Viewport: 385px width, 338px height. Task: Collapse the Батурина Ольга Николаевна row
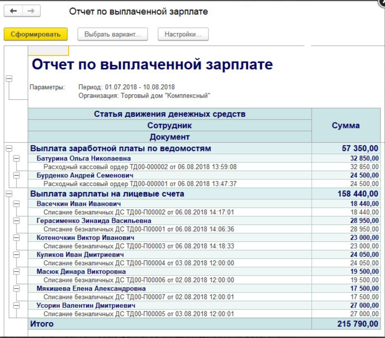[x=16, y=158]
